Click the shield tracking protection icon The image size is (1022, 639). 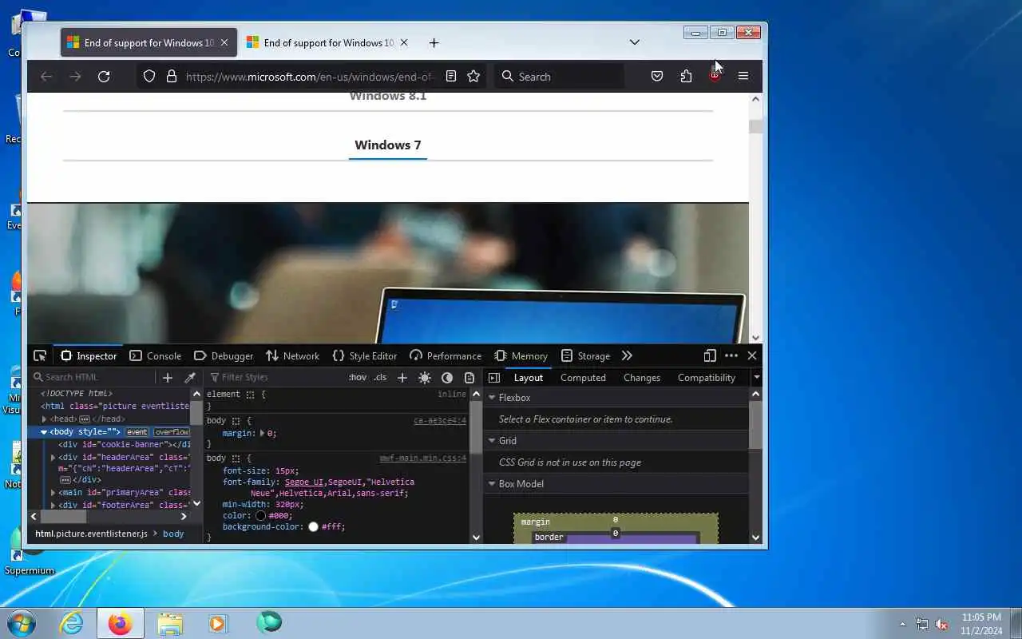point(149,76)
